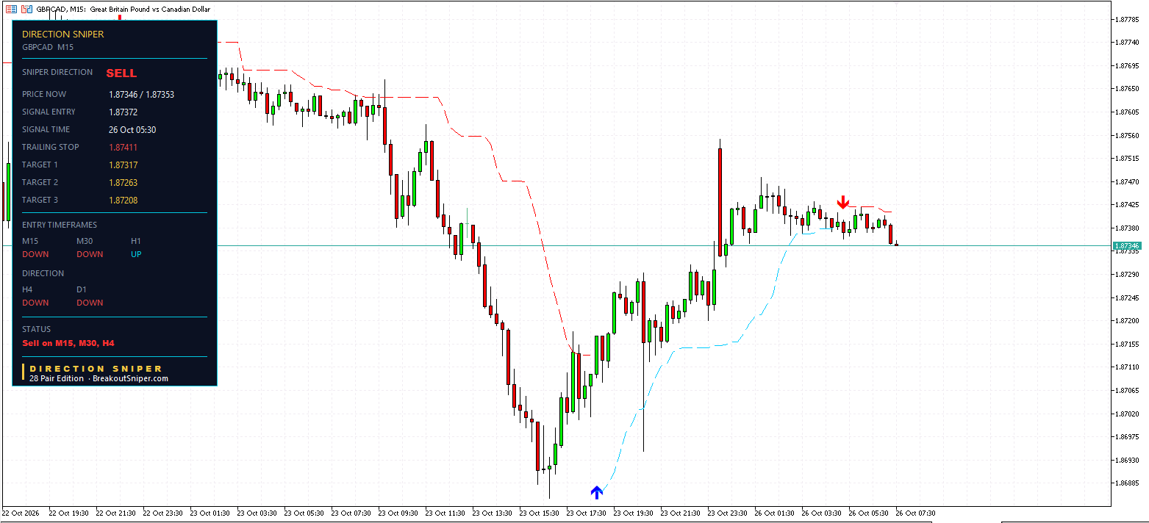Click the red SELL direction label

(x=121, y=73)
